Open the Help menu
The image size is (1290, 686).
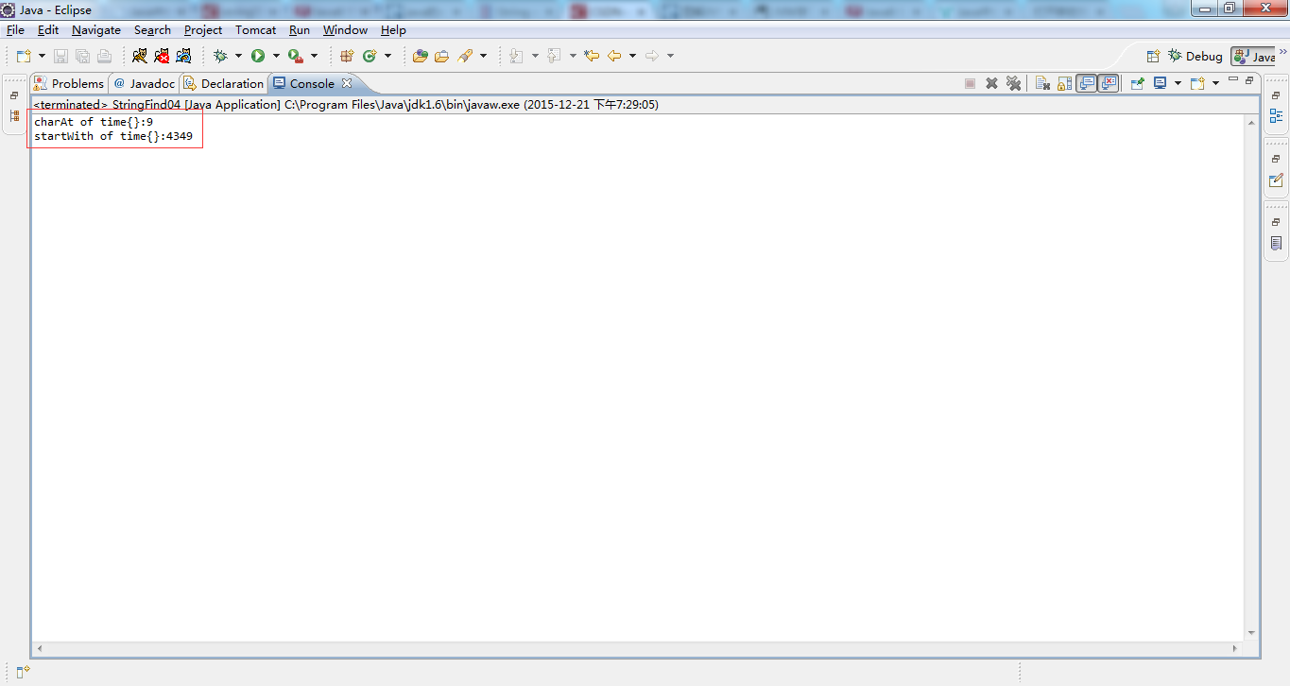(x=393, y=30)
